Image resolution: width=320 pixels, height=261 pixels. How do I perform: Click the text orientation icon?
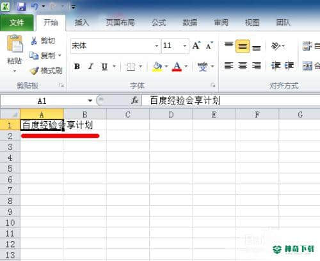[x=276, y=46]
